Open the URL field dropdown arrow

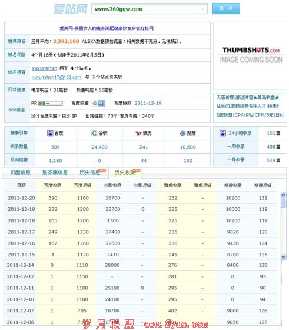click(203, 9)
